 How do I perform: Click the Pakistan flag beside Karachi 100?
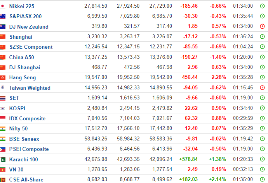3,159
